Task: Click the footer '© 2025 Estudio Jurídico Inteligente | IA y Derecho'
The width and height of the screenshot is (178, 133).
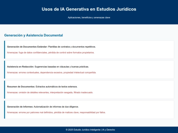Action: coord(90,130)
